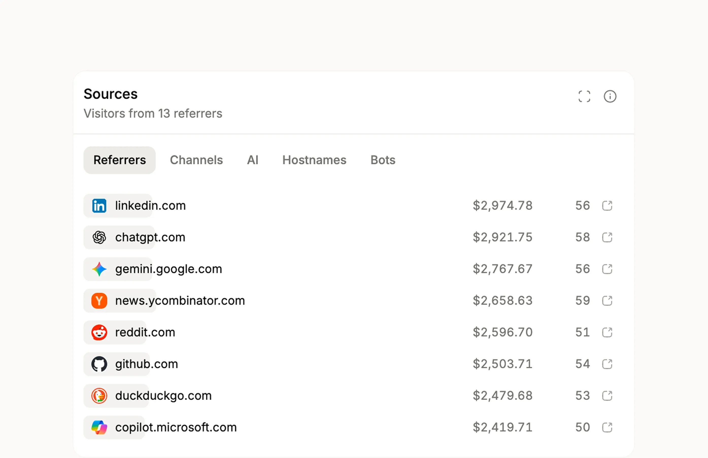Click the GitHub logo icon
The width and height of the screenshot is (708, 458).
[99, 364]
